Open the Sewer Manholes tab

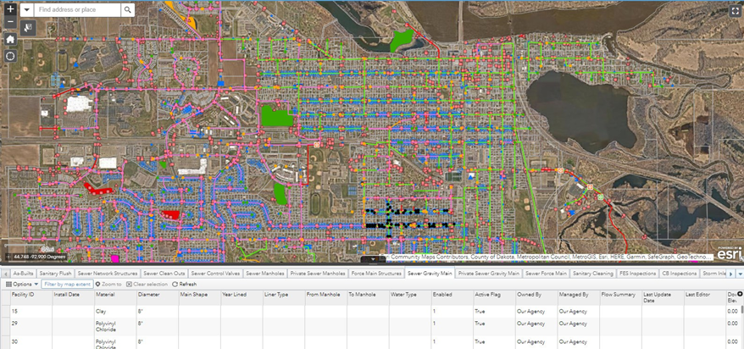[266, 274]
